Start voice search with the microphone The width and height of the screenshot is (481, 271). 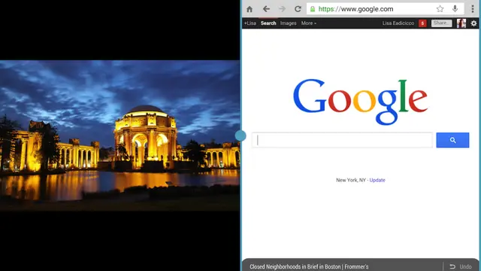(x=455, y=8)
